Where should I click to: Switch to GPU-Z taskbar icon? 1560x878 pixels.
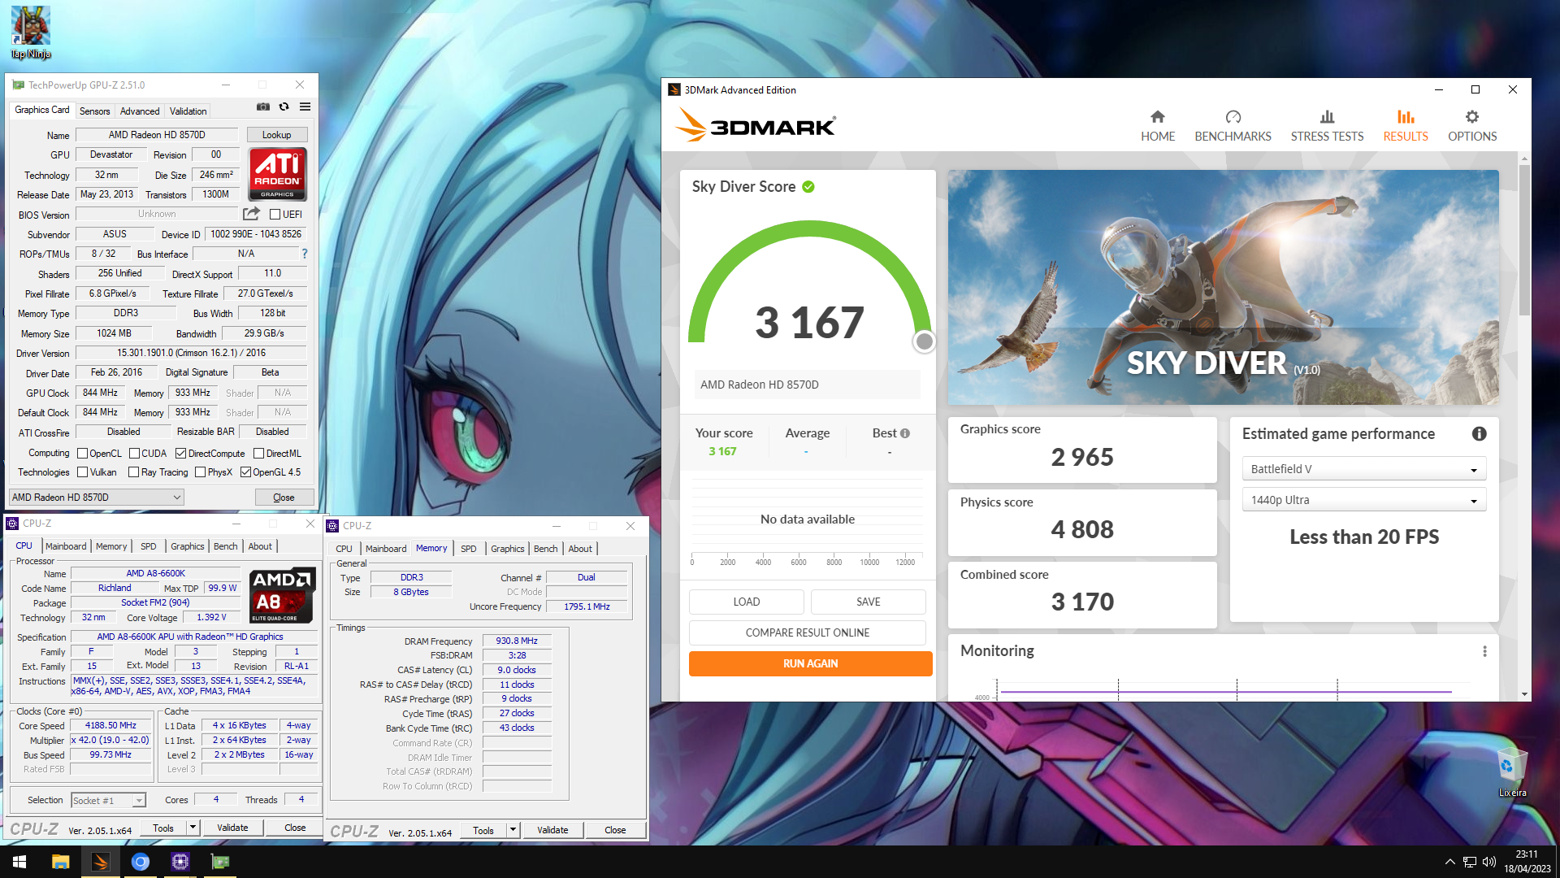click(220, 862)
